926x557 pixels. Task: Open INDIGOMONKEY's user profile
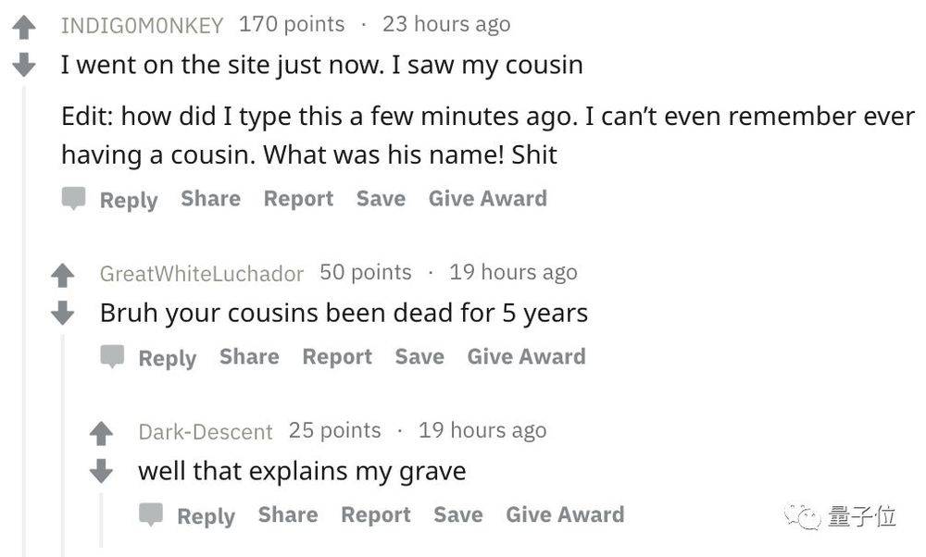(142, 26)
